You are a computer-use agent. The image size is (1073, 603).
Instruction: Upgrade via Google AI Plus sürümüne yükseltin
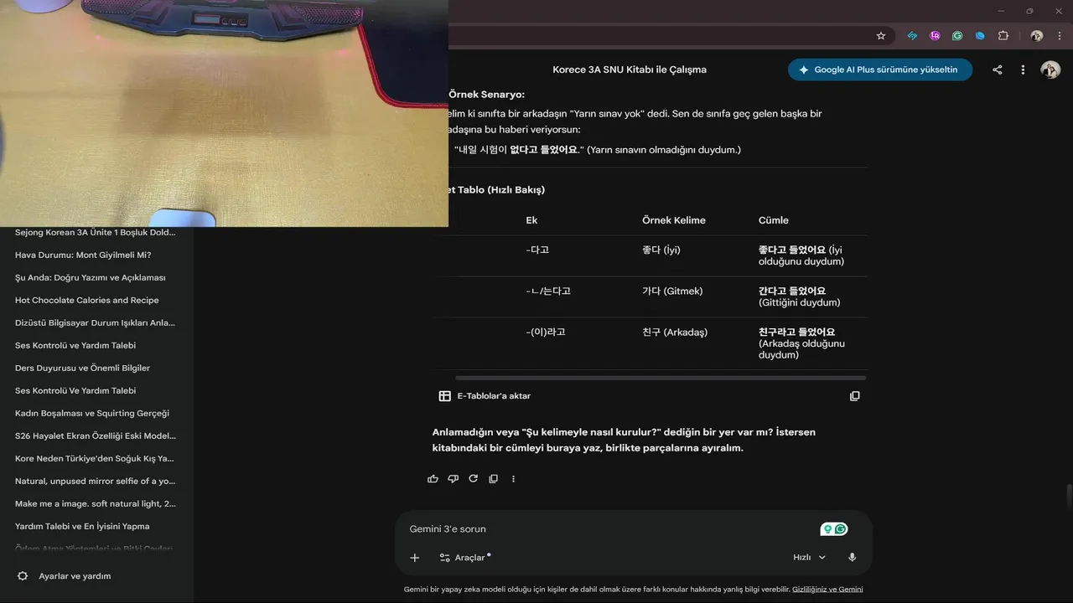pos(880,70)
